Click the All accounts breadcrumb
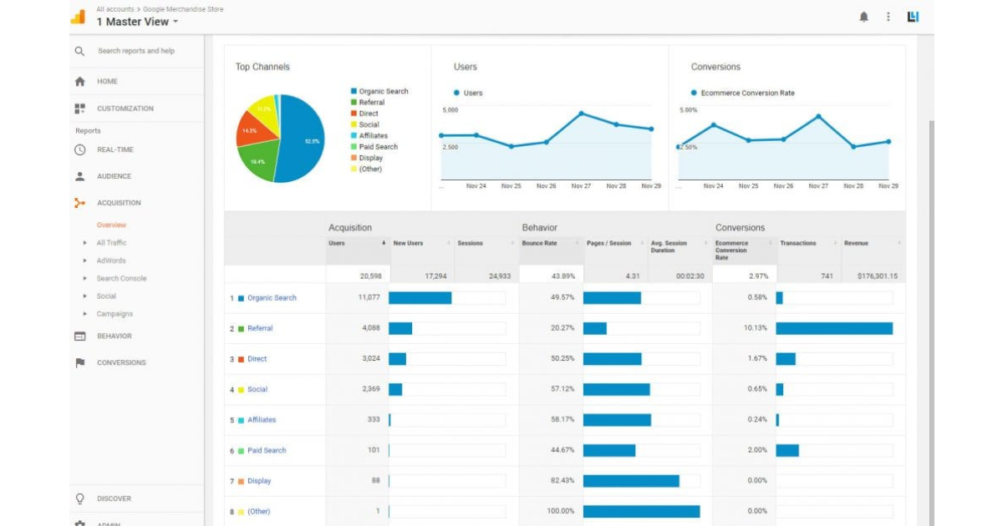 (115, 9)
